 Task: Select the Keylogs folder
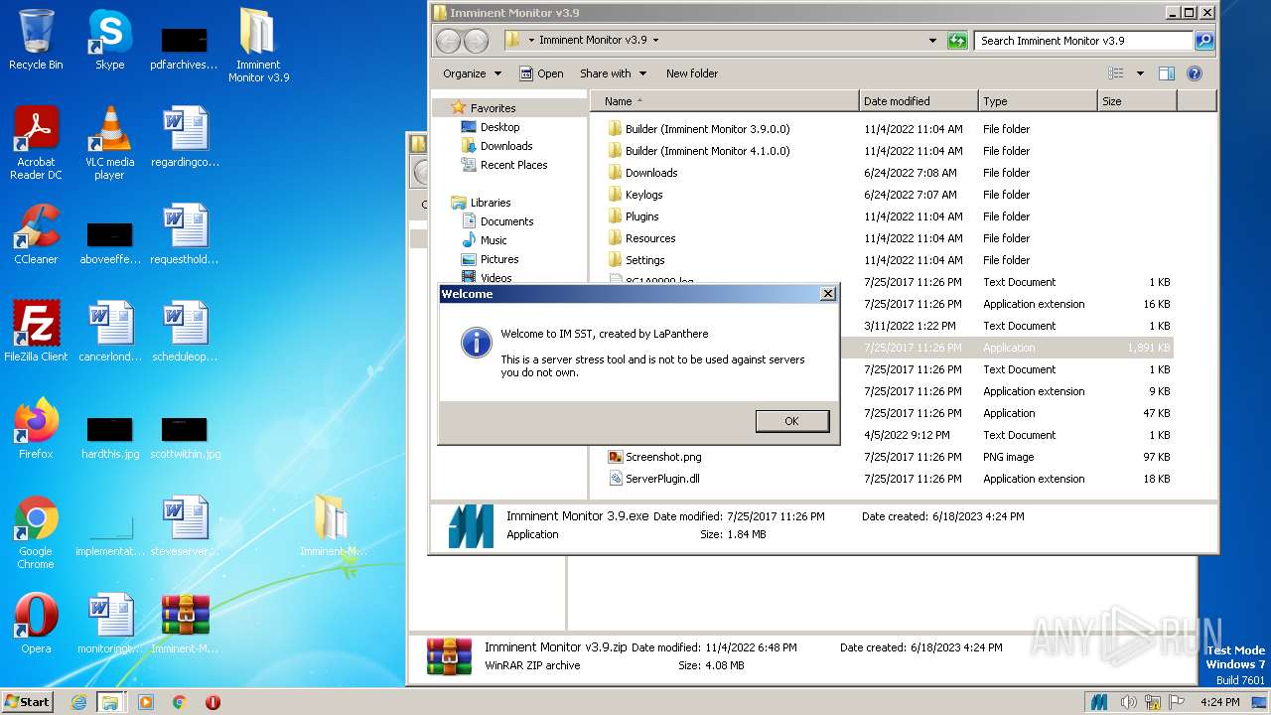(635, 195)
